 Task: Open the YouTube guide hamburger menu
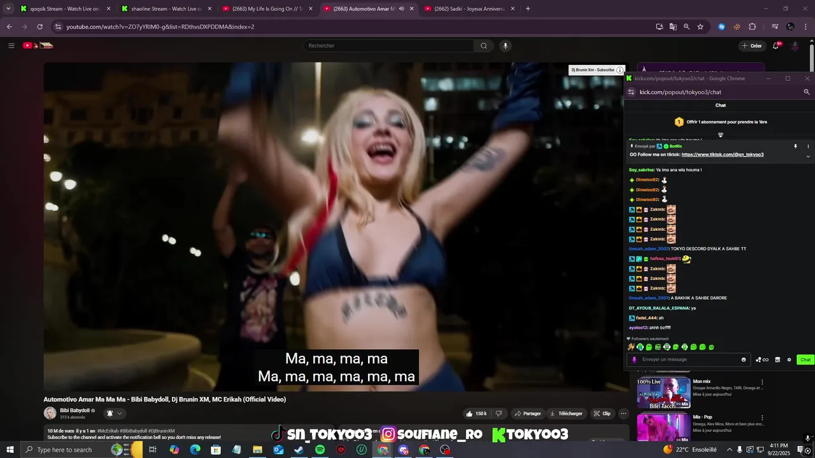[x=11, y=46]
